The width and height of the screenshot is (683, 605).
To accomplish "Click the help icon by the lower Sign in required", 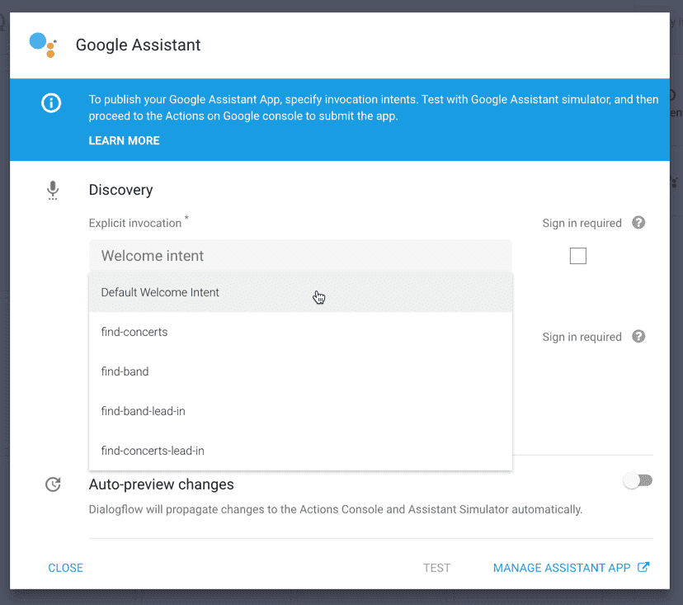I will click(638, 337).
